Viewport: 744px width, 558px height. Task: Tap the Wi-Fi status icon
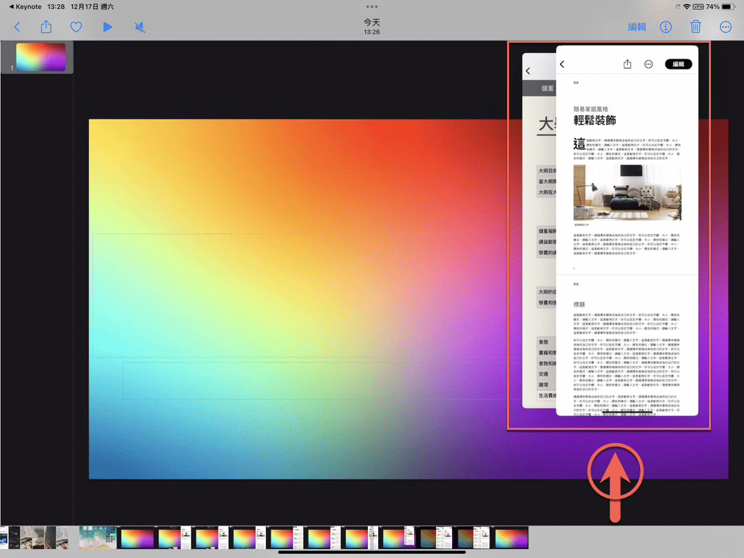[x=687, y=7]
